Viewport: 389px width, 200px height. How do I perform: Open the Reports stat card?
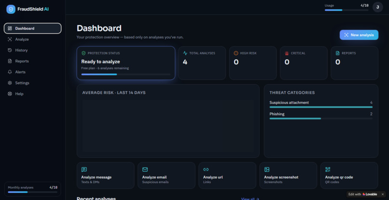pos(355,63)
